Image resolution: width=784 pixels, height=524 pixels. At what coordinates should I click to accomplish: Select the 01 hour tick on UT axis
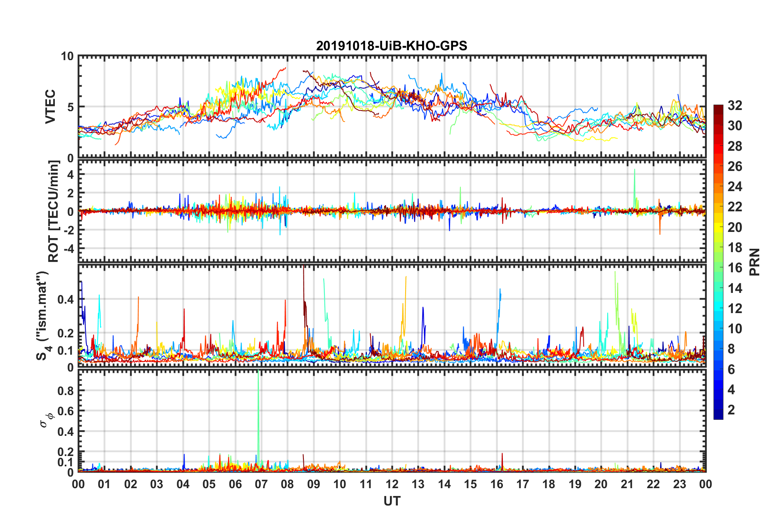point(104,484)
